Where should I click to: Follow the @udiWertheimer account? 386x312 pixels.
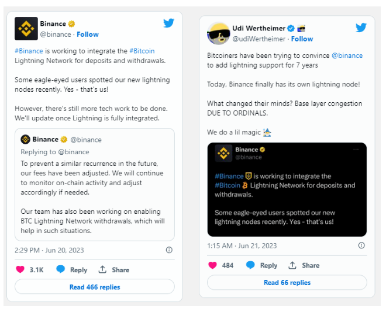pyautogui.click(x=302, y=39)
